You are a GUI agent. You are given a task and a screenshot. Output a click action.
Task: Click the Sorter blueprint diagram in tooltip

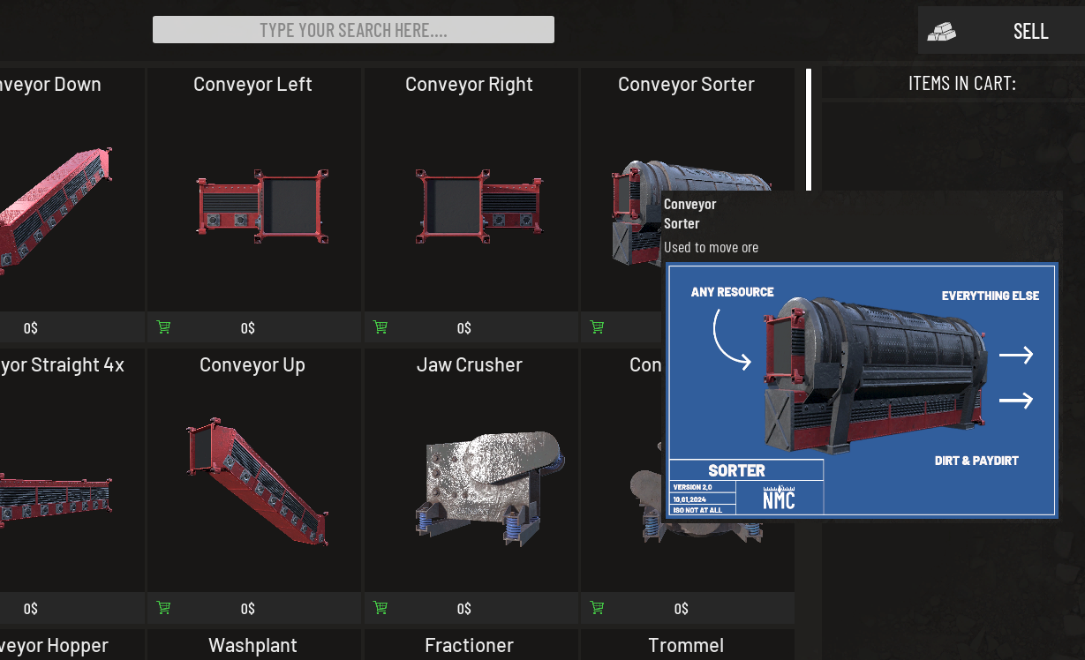click(861, 390)
